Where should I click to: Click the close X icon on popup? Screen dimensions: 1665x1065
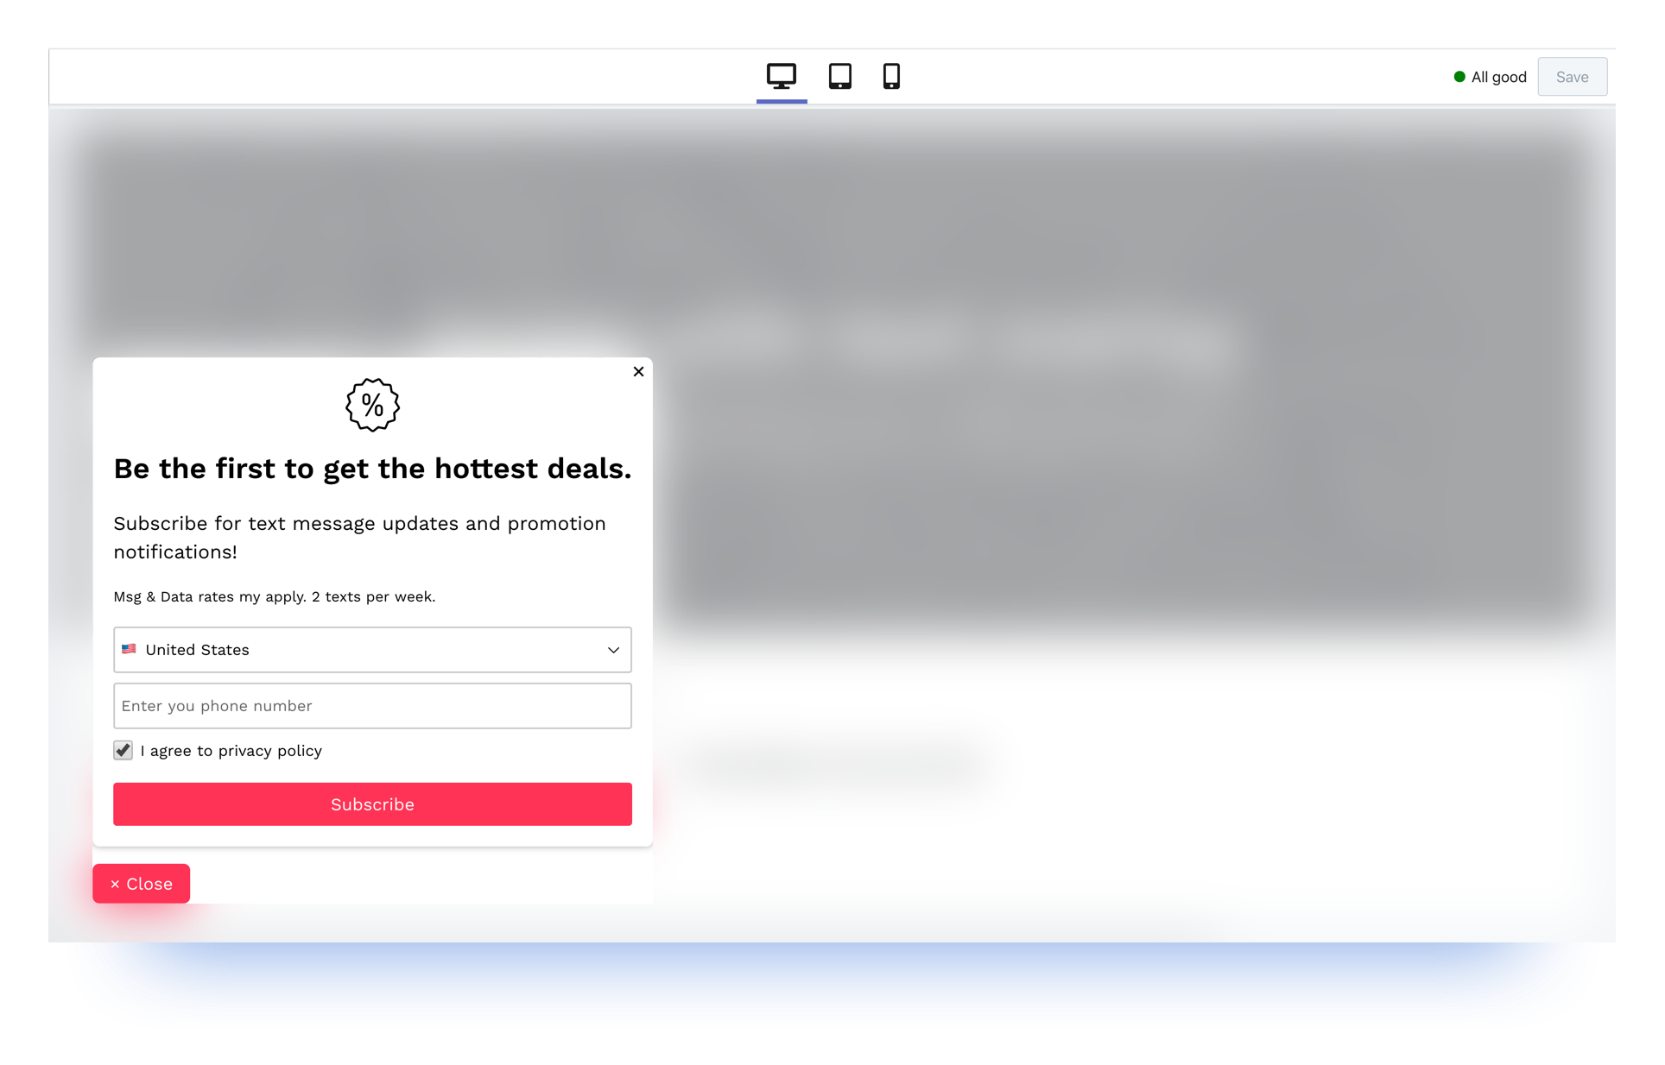point(638,371)
